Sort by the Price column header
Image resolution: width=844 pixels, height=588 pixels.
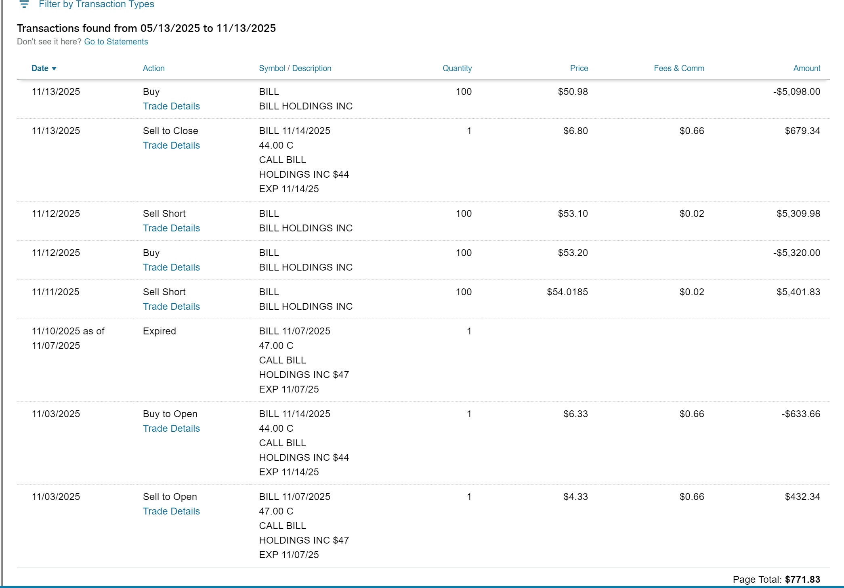tap(579, 68)
